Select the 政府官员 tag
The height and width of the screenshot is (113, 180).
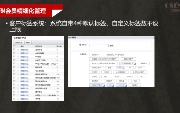pos(109,81)
